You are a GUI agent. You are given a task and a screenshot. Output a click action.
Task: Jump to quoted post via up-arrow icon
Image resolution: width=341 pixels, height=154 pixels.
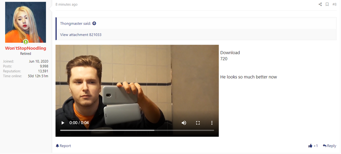pos(94,23)
